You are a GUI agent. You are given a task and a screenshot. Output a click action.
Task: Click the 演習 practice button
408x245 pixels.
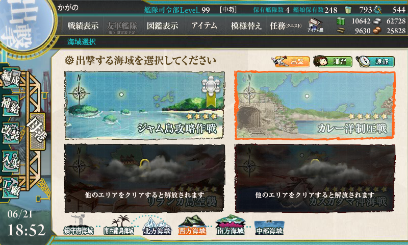click(333, 62)
